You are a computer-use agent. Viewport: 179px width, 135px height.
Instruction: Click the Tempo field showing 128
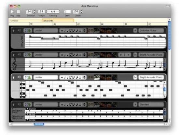coord(41,11)
